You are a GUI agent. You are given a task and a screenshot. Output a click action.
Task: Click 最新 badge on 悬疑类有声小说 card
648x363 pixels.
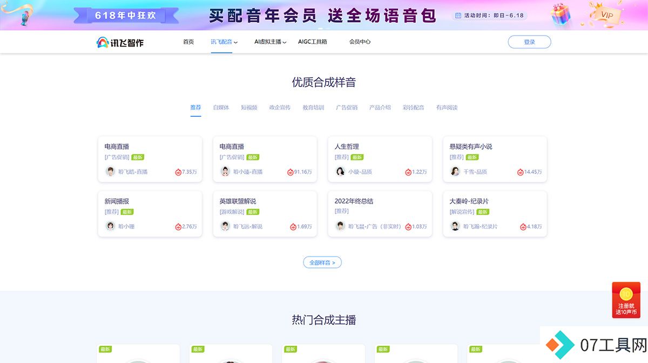[473, 157]
